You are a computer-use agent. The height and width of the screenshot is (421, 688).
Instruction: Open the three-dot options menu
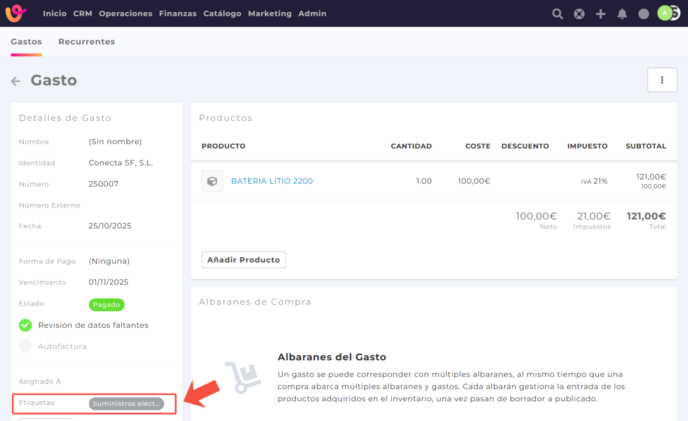(x=662, y=80)
